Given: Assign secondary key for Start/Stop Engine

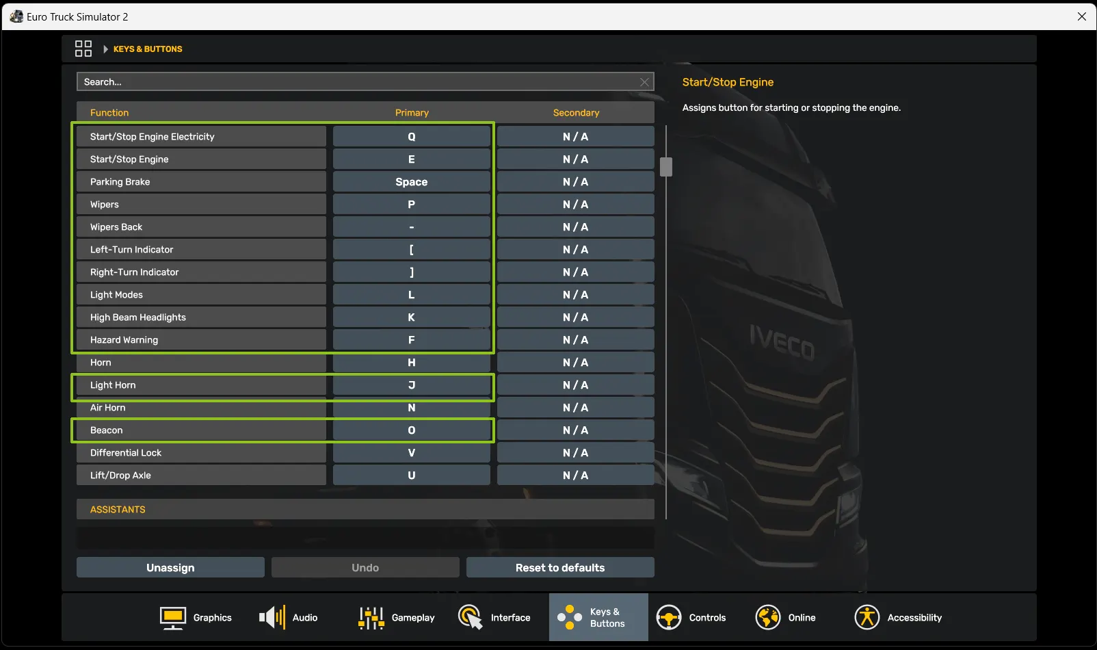Looking at the screenshot, I should click(576, 159).
